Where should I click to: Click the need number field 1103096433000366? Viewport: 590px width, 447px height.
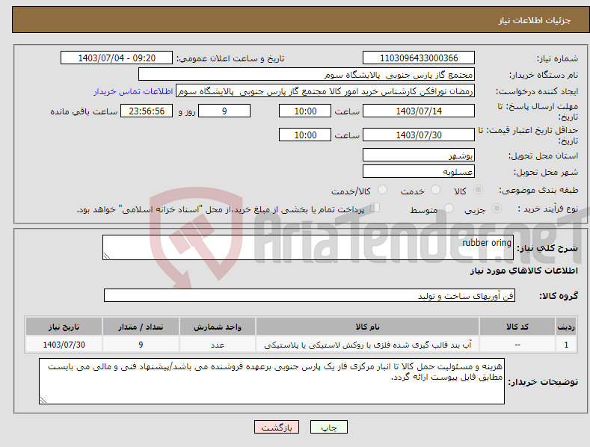[419, 58]
